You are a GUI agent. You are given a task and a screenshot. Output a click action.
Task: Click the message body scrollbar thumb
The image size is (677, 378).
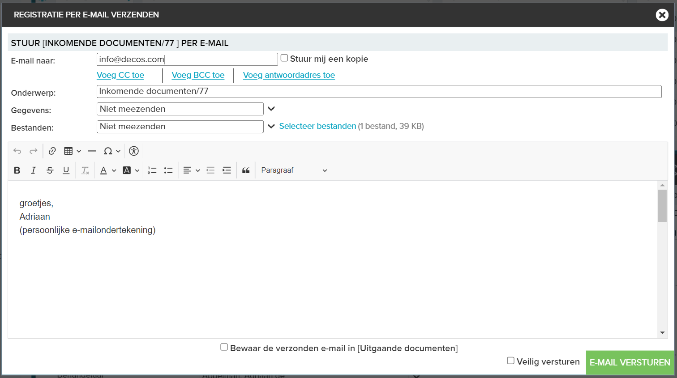pos(662,206)
